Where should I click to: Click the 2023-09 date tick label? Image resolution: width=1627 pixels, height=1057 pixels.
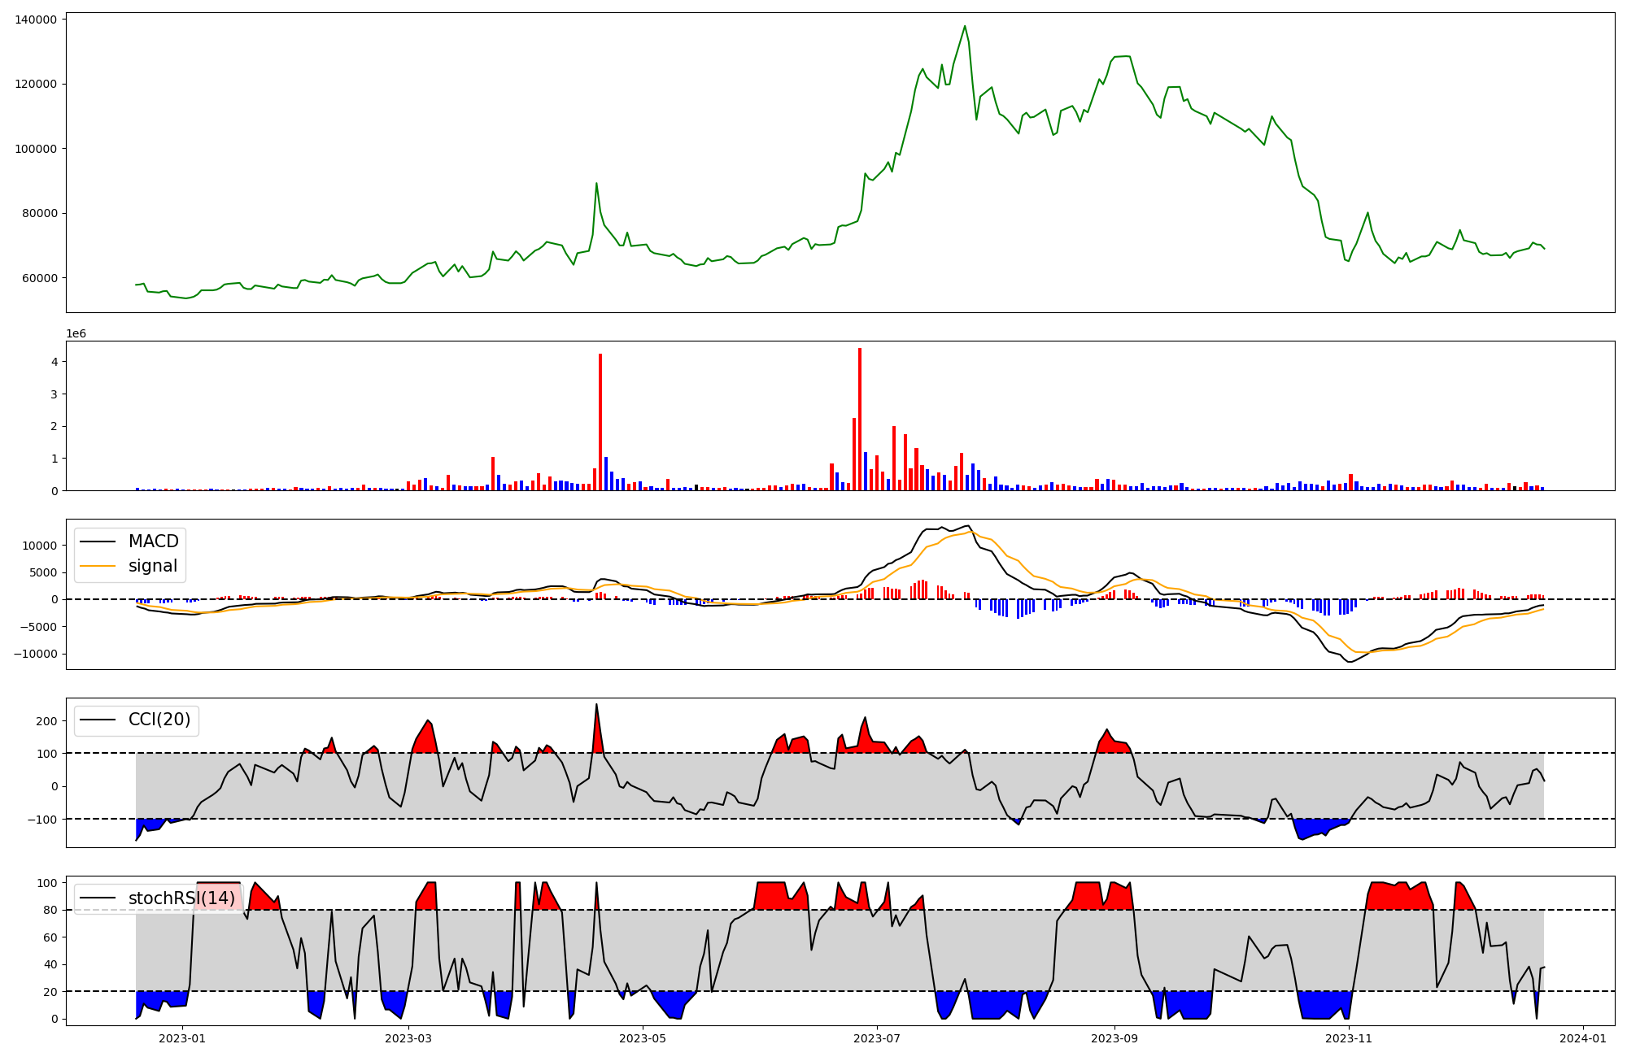tap(1114, 1038)
